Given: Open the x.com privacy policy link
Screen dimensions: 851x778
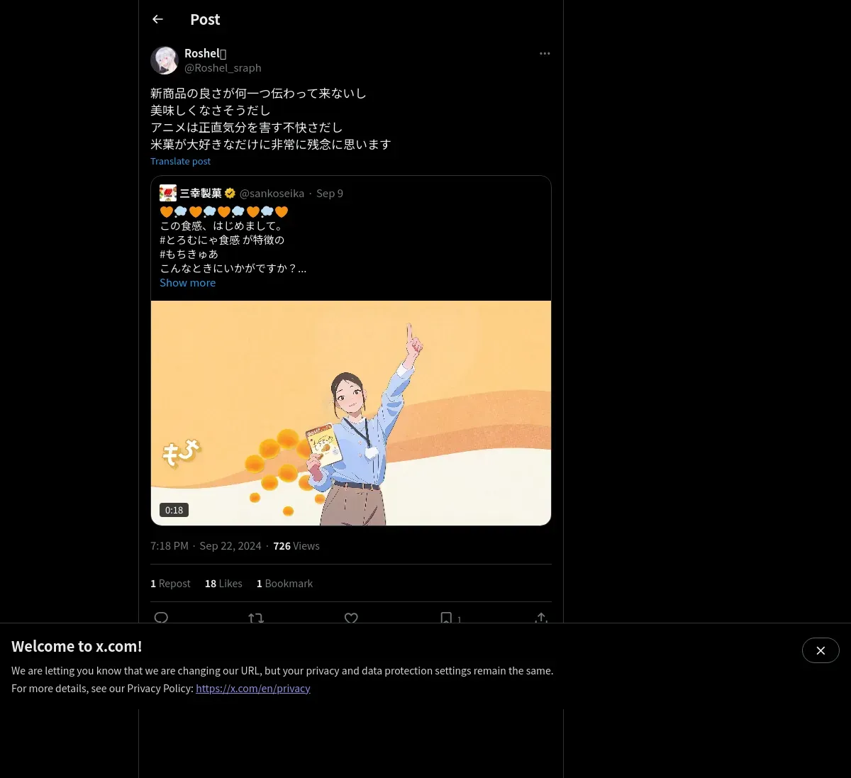Looking at the screenshot, I should click(x=253, y=688).
